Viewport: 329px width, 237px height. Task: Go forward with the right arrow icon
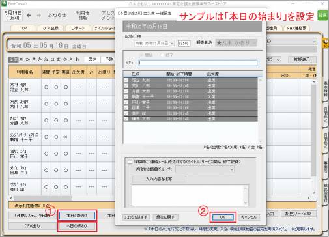38,15
